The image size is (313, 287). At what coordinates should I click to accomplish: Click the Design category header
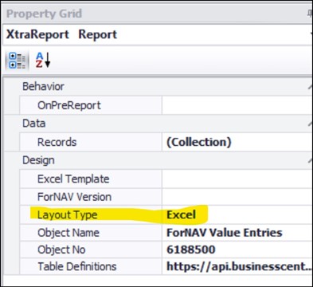[x=38, y=160]
